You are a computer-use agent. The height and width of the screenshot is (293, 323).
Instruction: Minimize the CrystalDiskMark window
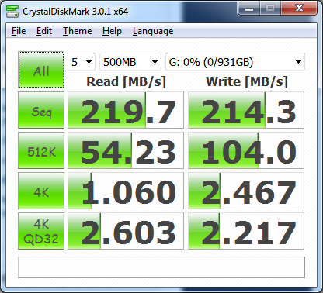249,9
